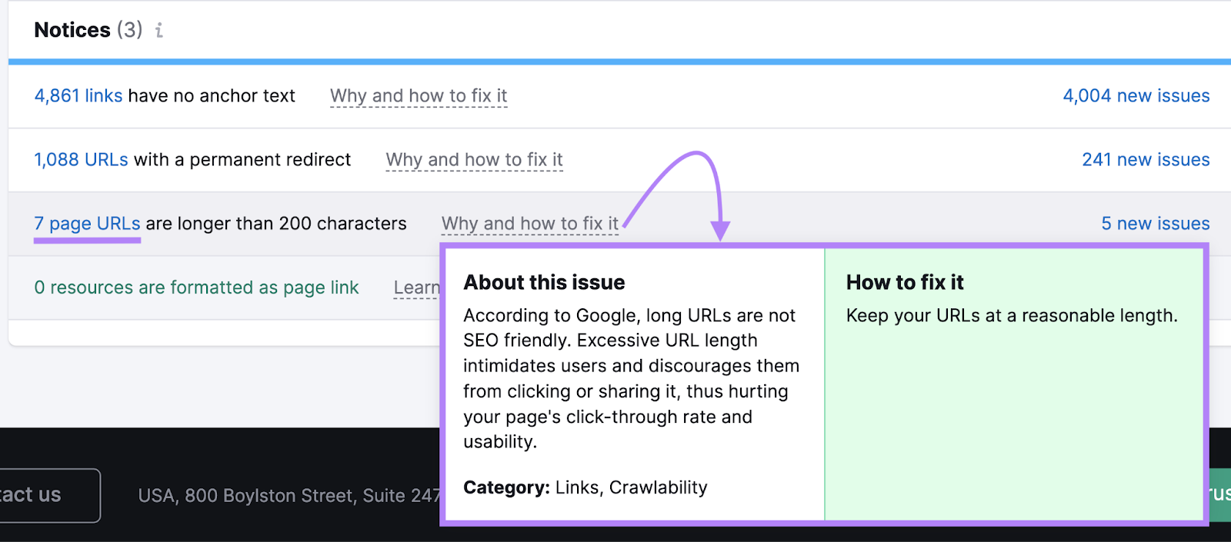The image size is (1231, 542).
Task: Open 'Why and how to fix it' for anchor text
Action: [419, 96]
